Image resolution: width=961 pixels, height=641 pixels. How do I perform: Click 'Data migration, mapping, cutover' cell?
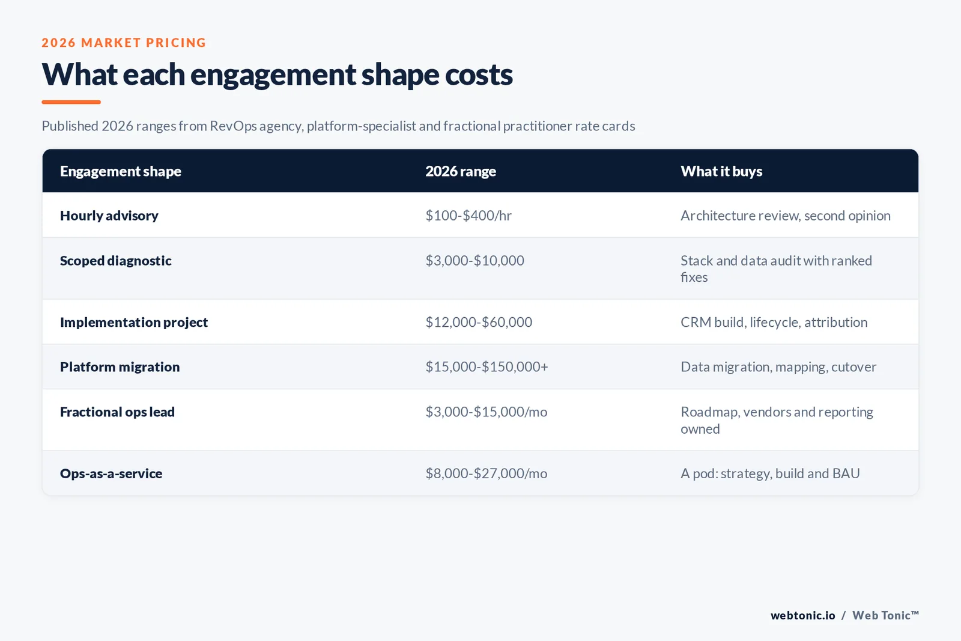tap(778, 367)
